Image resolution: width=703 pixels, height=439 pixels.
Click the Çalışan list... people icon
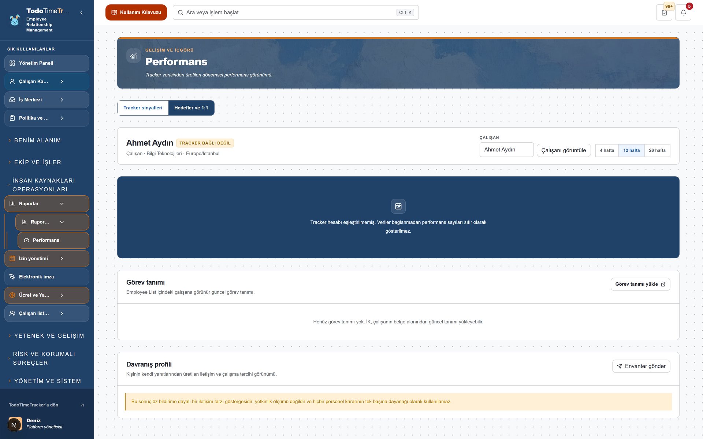coord(12,314)
